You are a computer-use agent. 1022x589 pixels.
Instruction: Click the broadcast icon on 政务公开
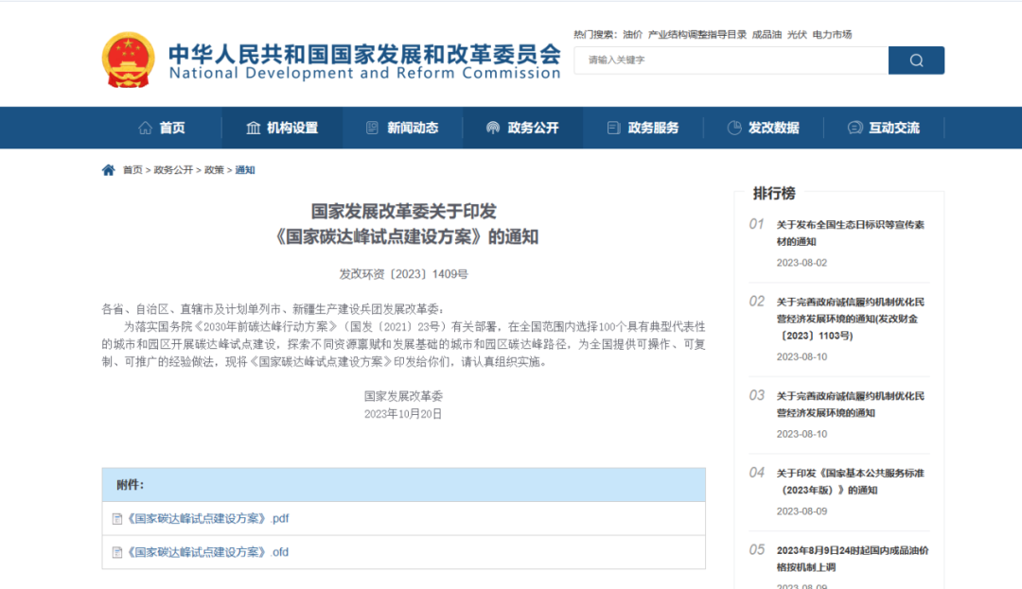(x=491, y=127)
